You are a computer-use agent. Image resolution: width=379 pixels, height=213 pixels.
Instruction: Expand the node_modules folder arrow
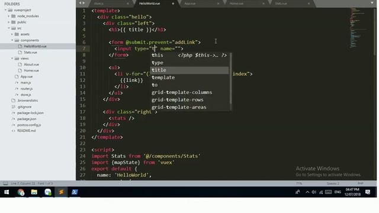[9, 16]
